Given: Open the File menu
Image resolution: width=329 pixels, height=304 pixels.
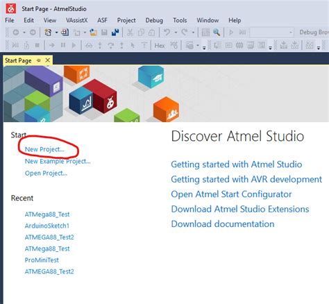Looking at the screenshot, I should (x=10, y=20).
